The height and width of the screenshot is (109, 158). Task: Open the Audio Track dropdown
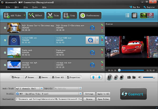pyautogui.click(x=41, y=88)
